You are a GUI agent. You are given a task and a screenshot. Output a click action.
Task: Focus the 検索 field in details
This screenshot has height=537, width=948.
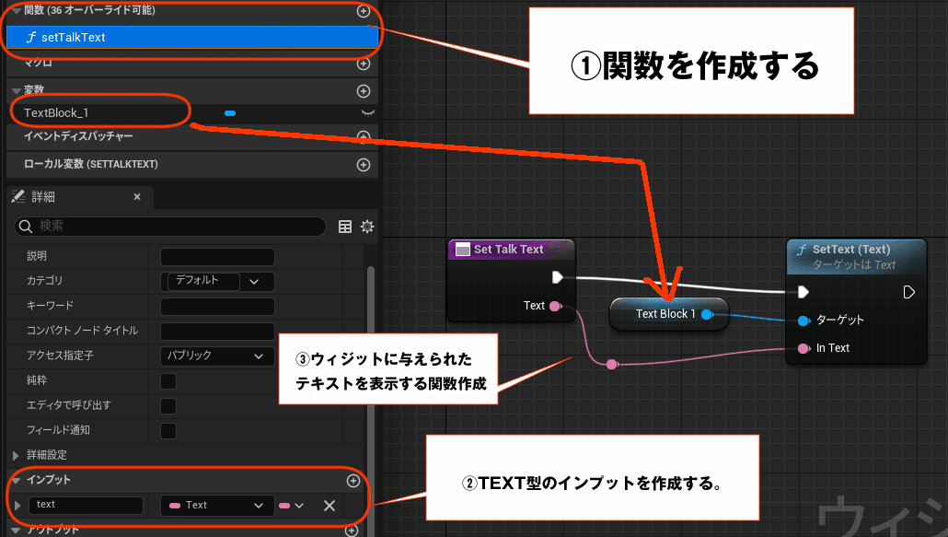[170, 227]
